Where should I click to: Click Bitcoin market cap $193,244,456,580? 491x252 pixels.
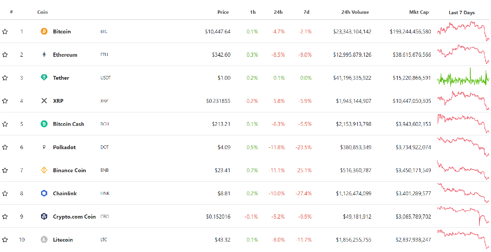pos(410,31)
